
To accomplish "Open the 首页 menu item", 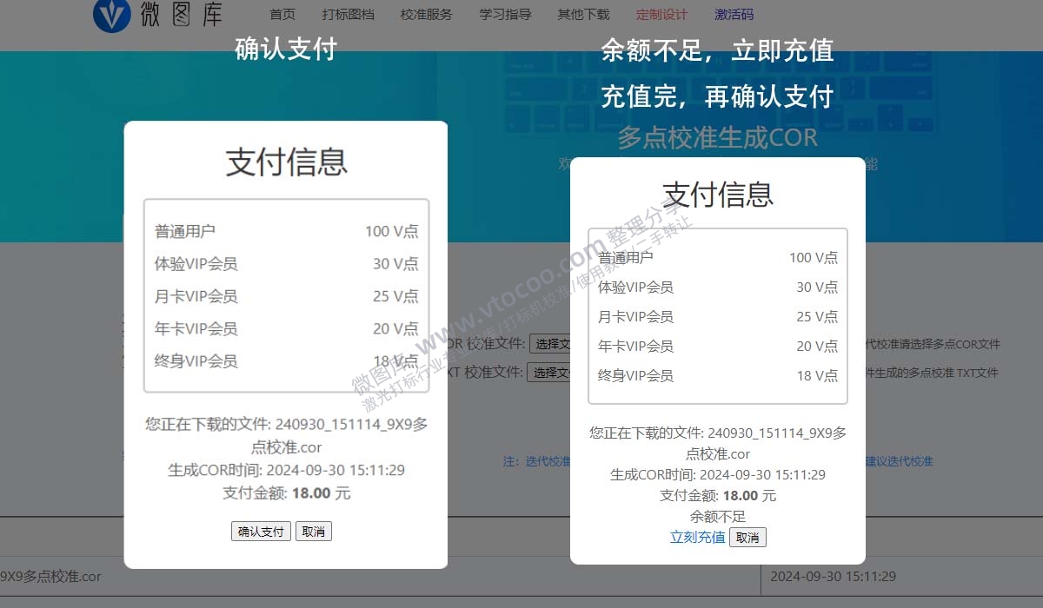I will 282,14.
